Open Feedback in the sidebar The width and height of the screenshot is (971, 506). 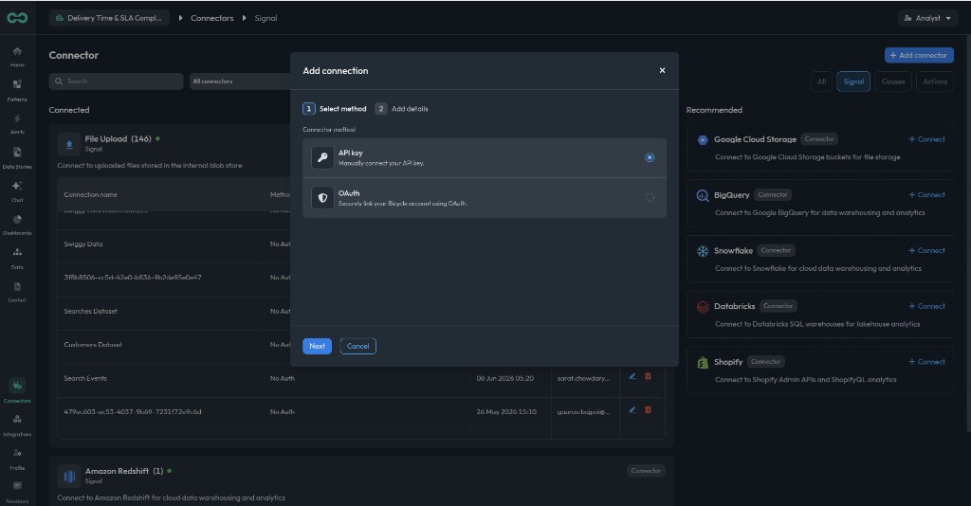click(x=17, y=492)
